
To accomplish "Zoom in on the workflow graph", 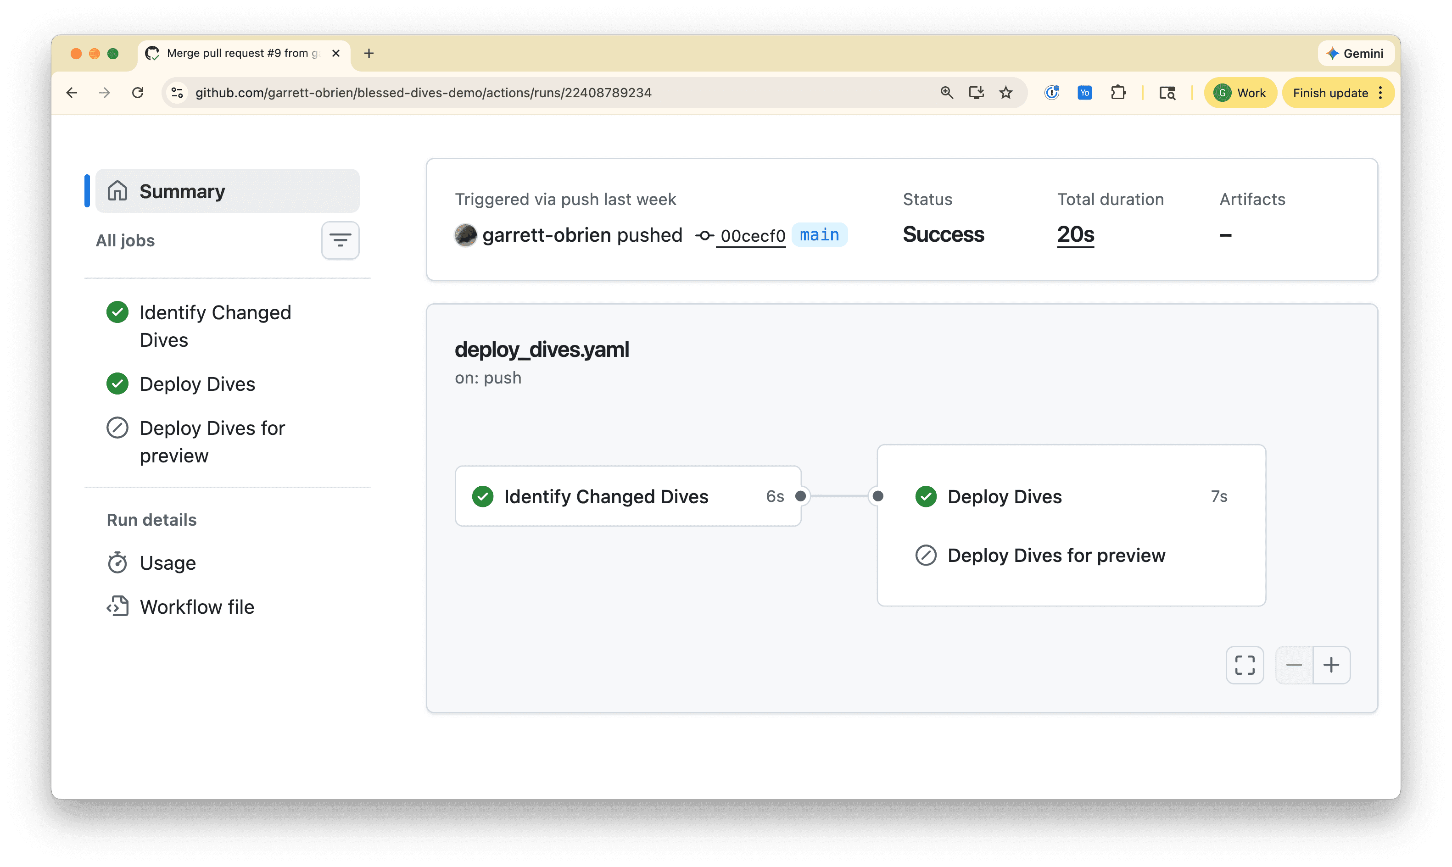I will point(1332,665).
